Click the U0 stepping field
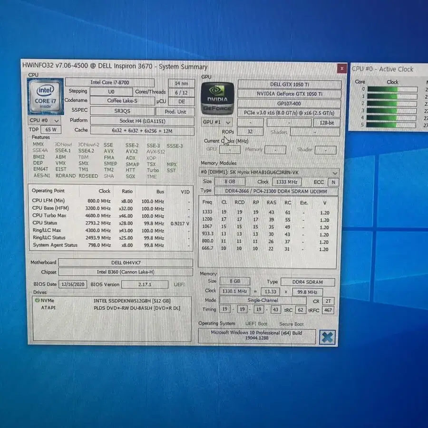 coord(111,92)
